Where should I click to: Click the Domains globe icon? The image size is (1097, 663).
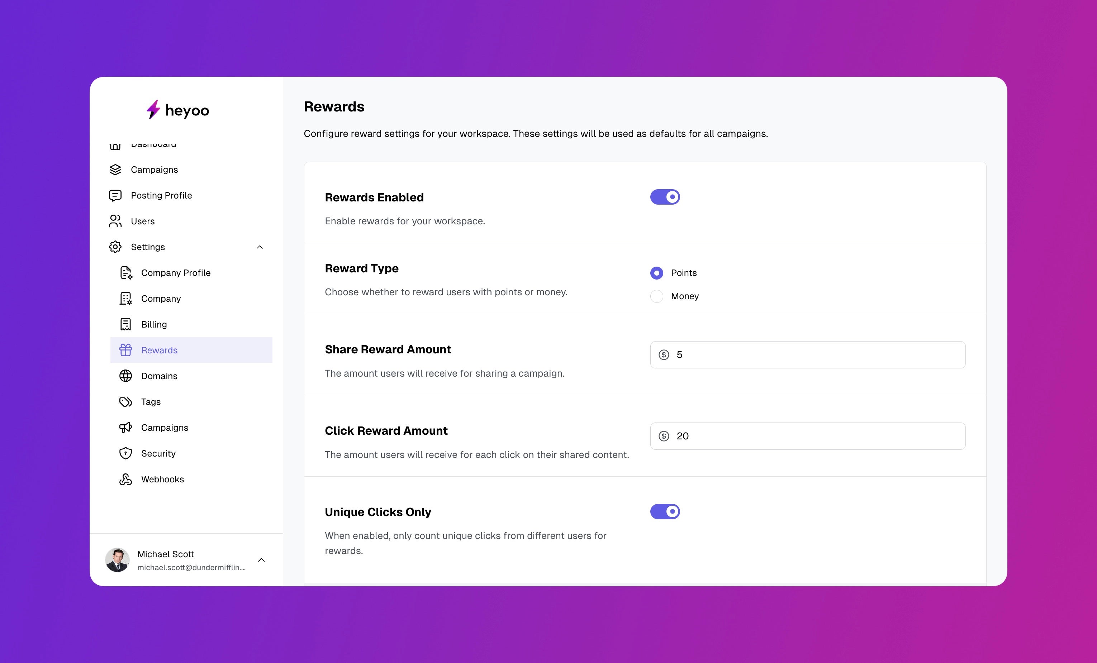pyautogui.click(x=125, y=376)
